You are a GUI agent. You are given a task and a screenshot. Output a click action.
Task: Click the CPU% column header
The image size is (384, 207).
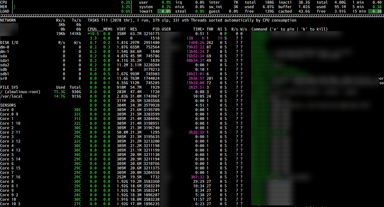coord(92,29)
